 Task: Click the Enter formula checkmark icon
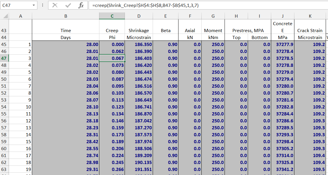click(68, 5)
